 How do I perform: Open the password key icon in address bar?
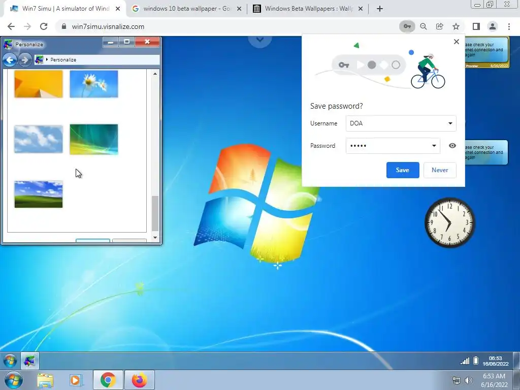(x=407, y=26)
